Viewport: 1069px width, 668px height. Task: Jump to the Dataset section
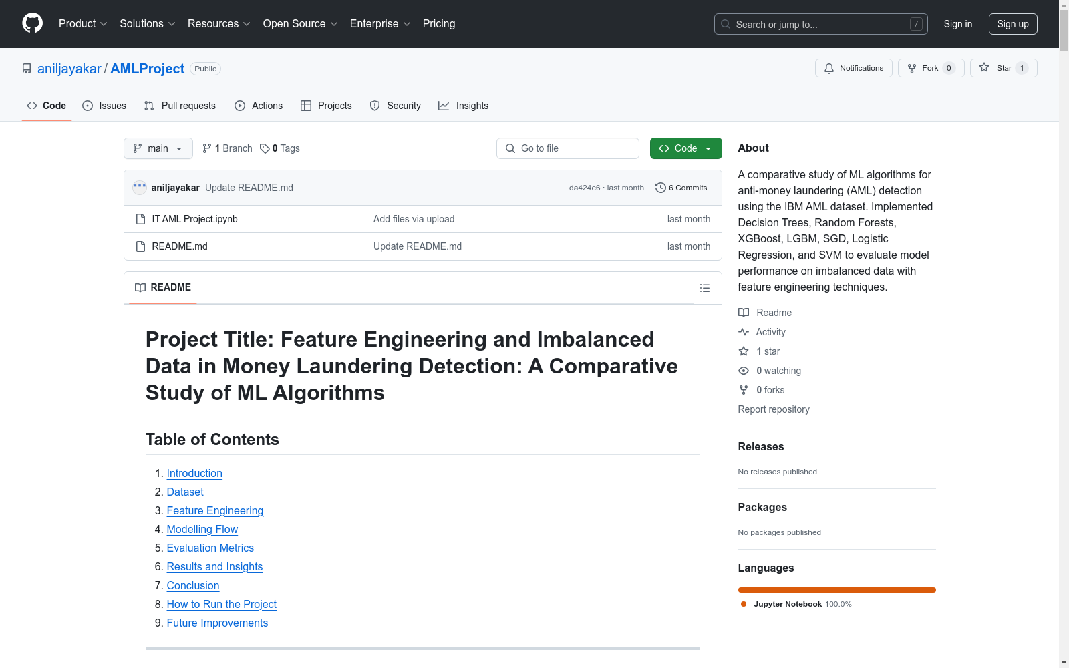(185, 492)
